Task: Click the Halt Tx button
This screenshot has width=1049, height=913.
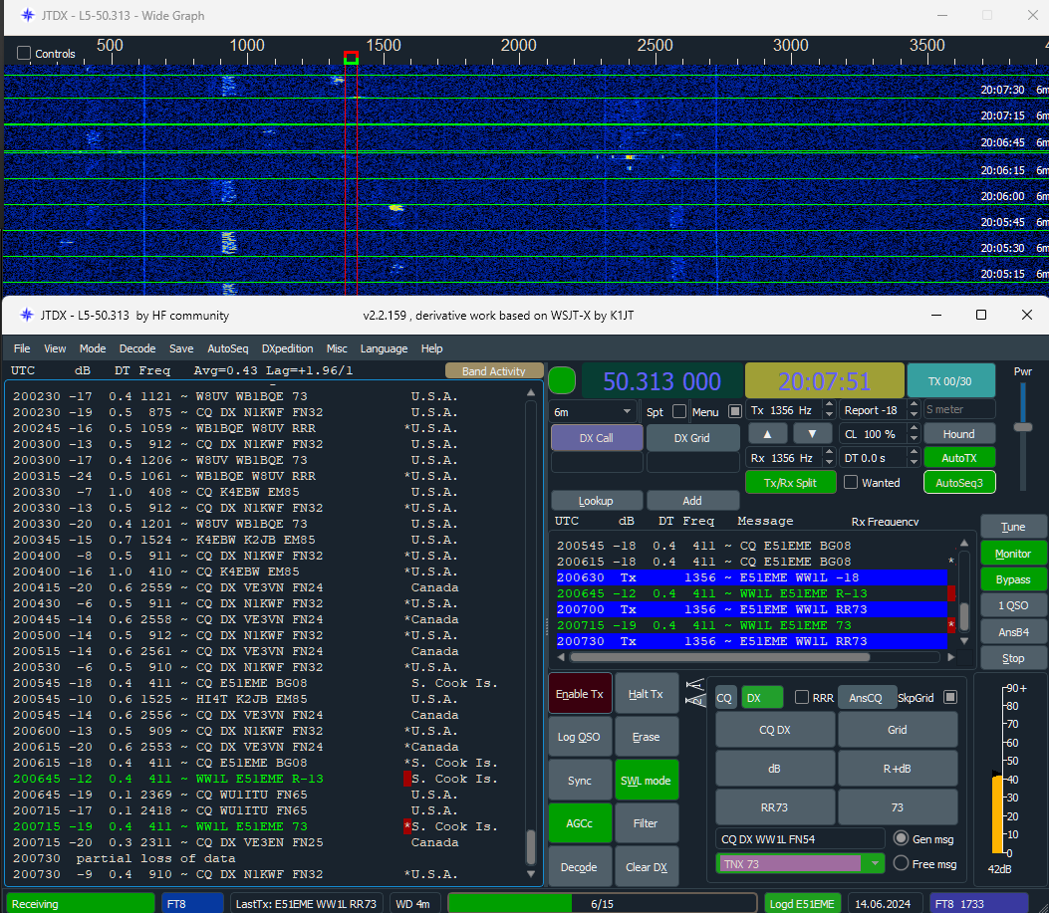Action: pyautogui.click(x=646, y=694)
